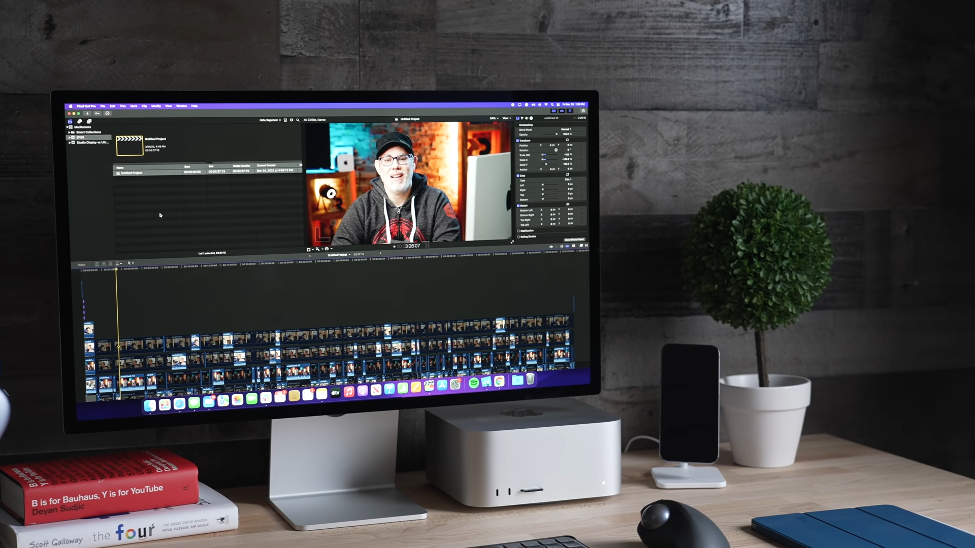Screen dimensions: 975x548
Task: Enable the Stabilization checkbox in the inspector
Action: click(x=519, y=231)
